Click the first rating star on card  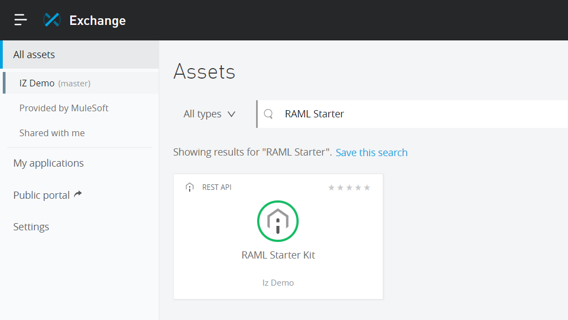331,188
